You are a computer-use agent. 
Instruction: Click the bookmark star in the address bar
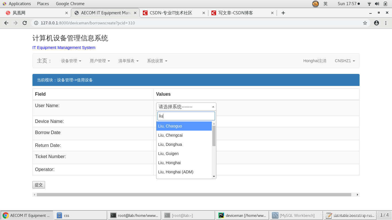pyautogui.click(x=365, y=23)
